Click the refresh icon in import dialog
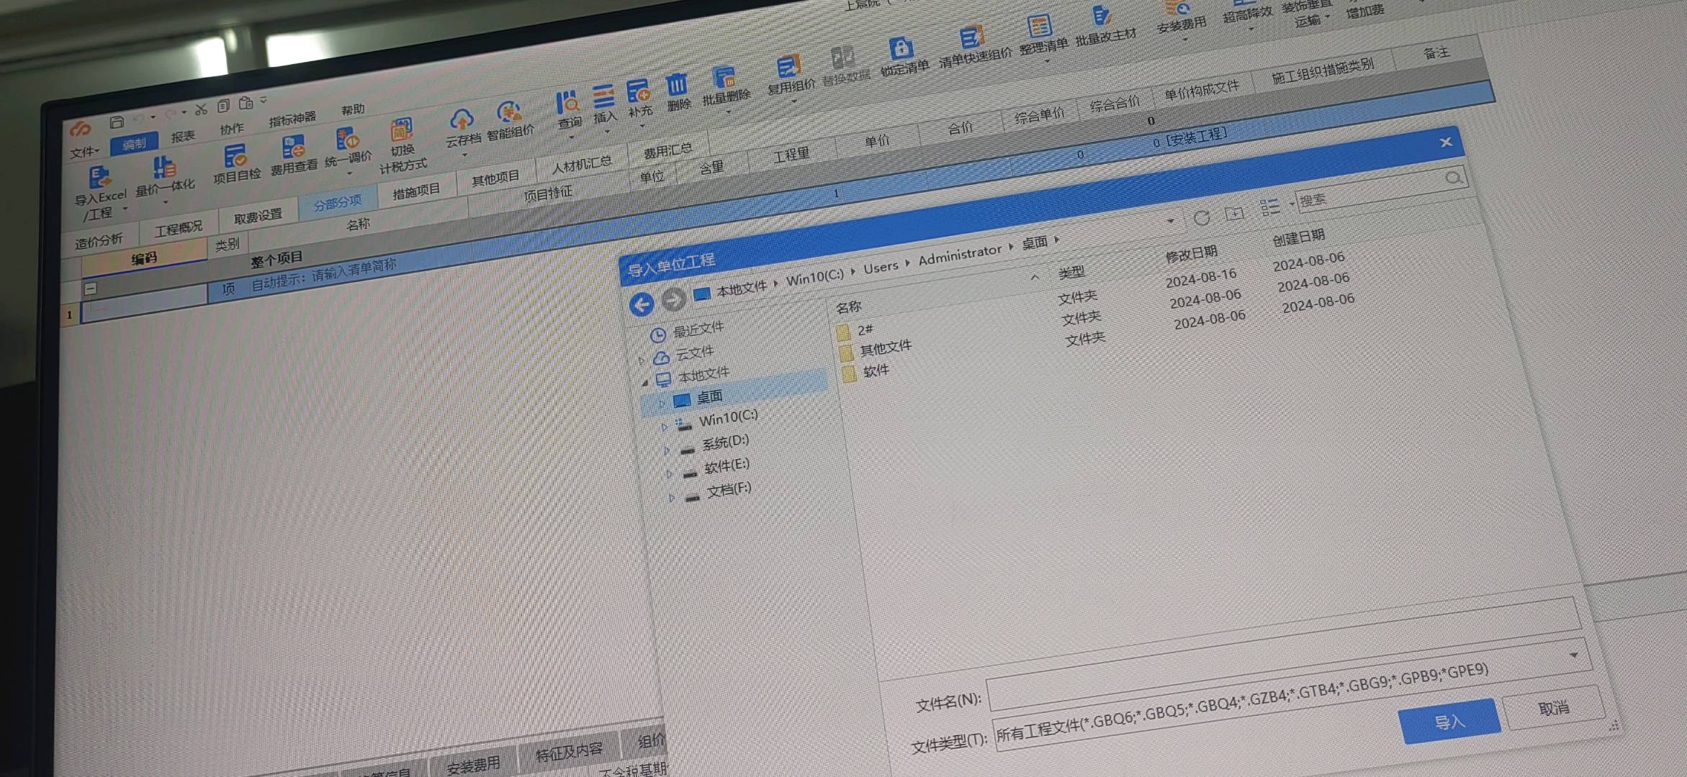The width and height of the screenshot is (1687, 777). (1201, 217)
